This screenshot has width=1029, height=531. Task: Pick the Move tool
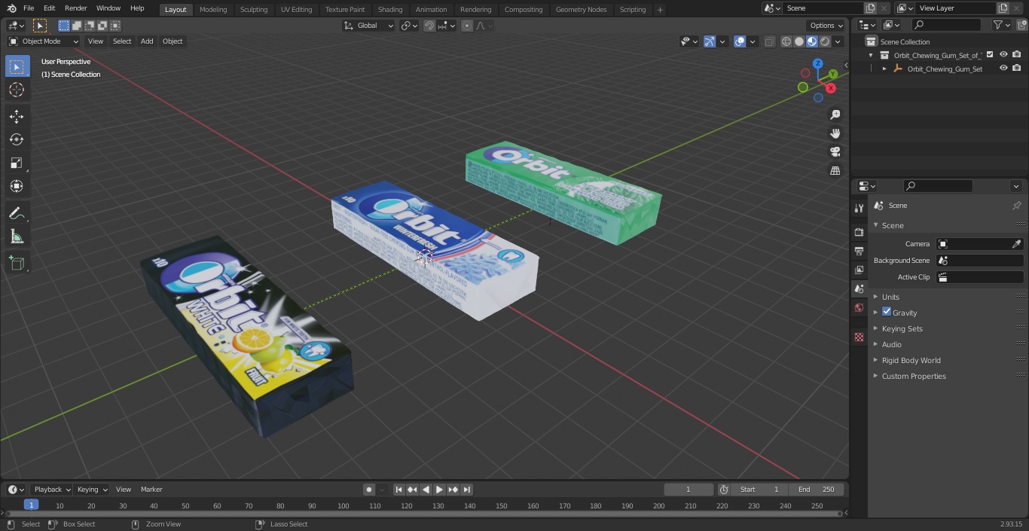(x=17, y=116)
